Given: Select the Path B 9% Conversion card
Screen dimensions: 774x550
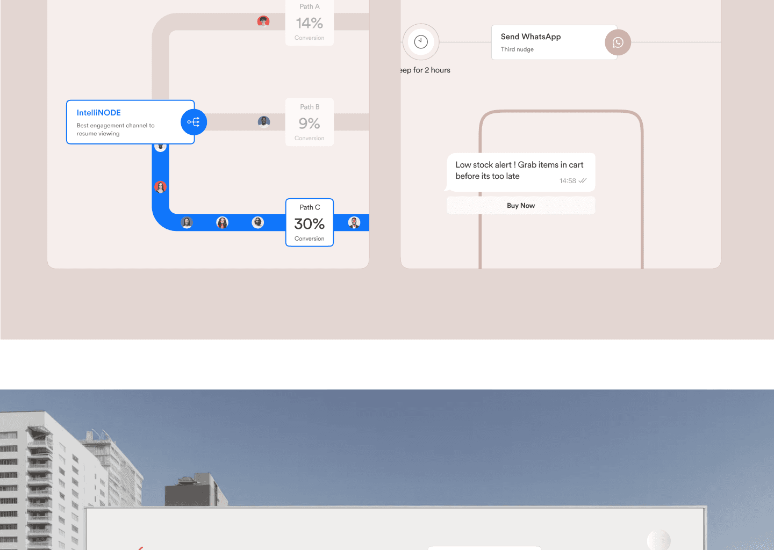Looking at the screenshot, I should click(310, 122).
